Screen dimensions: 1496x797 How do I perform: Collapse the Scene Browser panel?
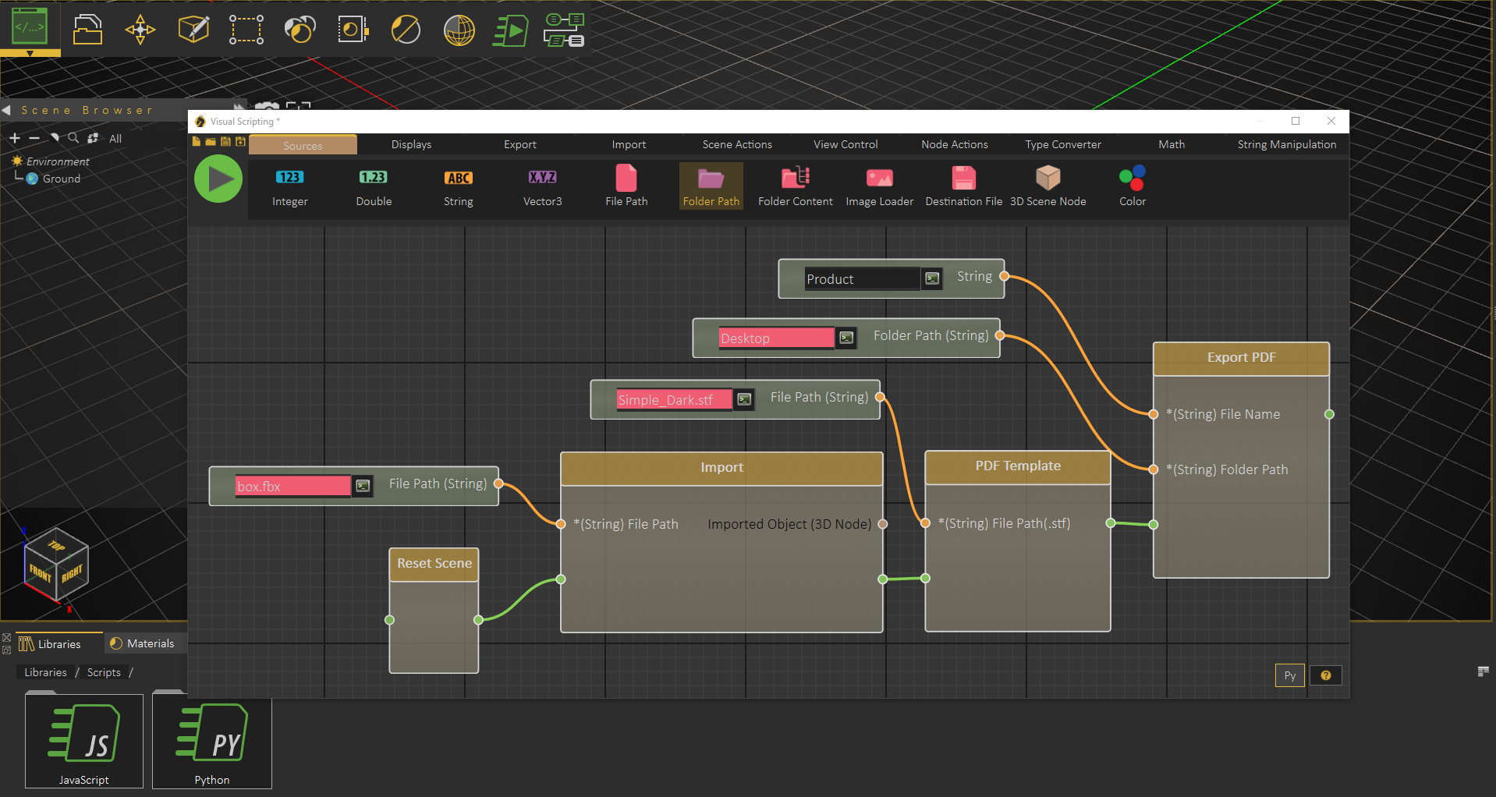[7, 110]
